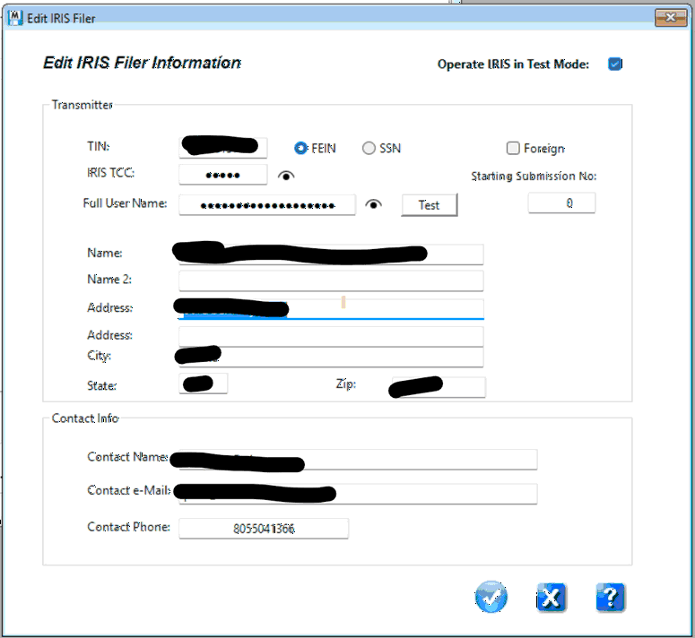The width and height of the screenshot is (695, 638).
Task: Select the FEIN radio button
Action: [301, 149]
